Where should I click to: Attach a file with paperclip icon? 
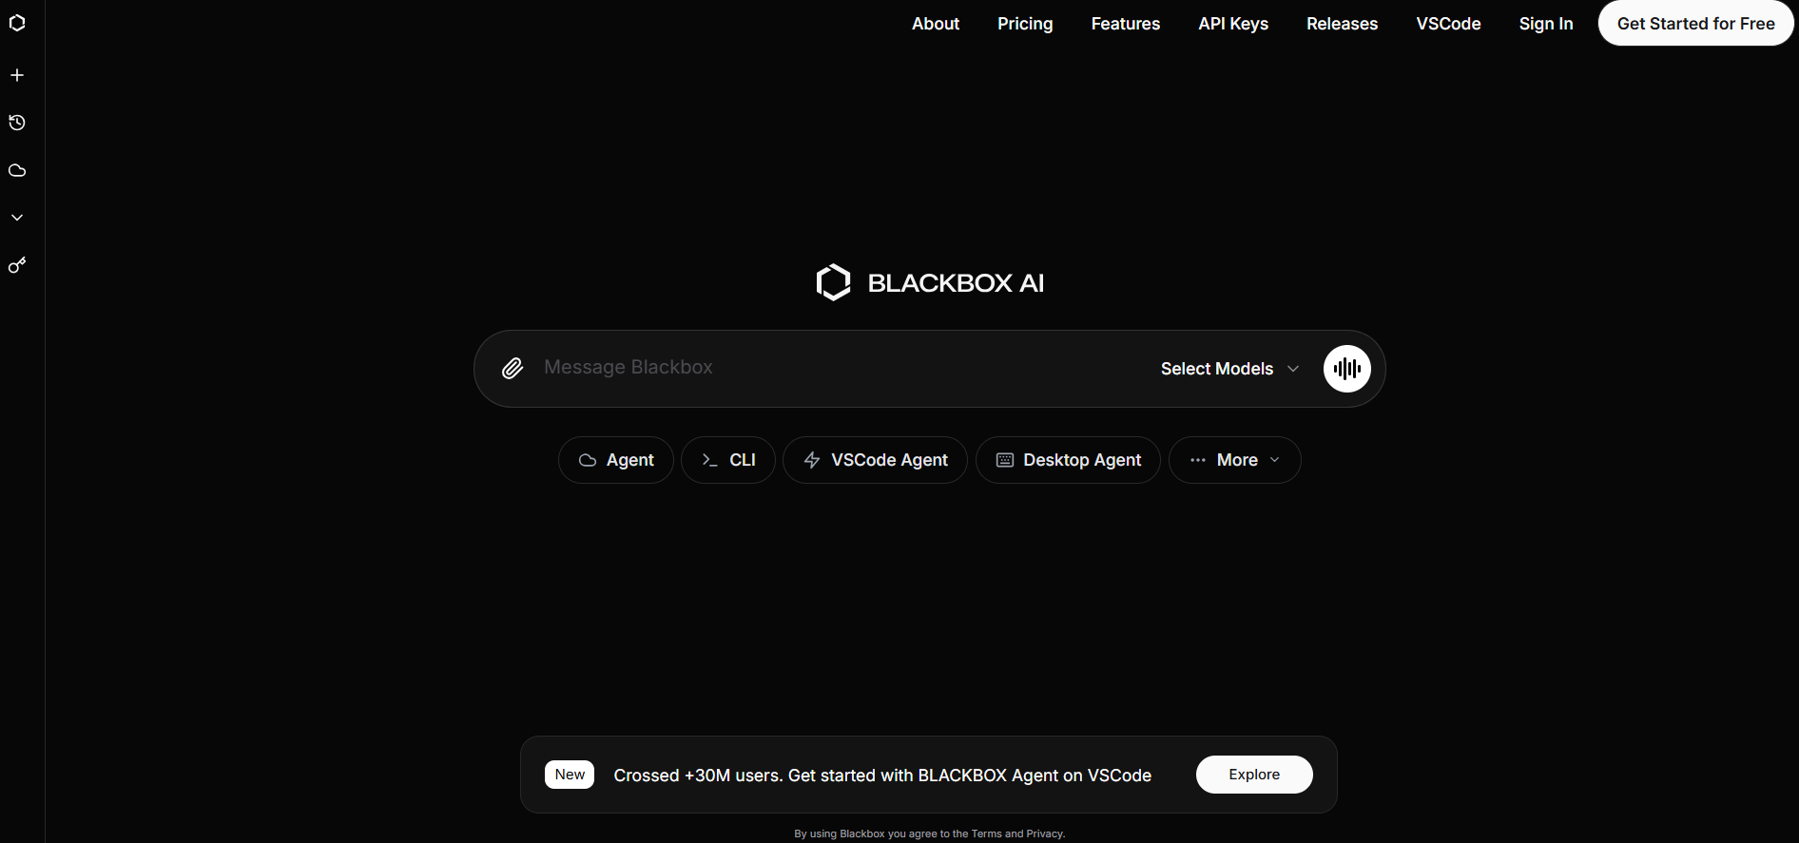click(513, 369)
